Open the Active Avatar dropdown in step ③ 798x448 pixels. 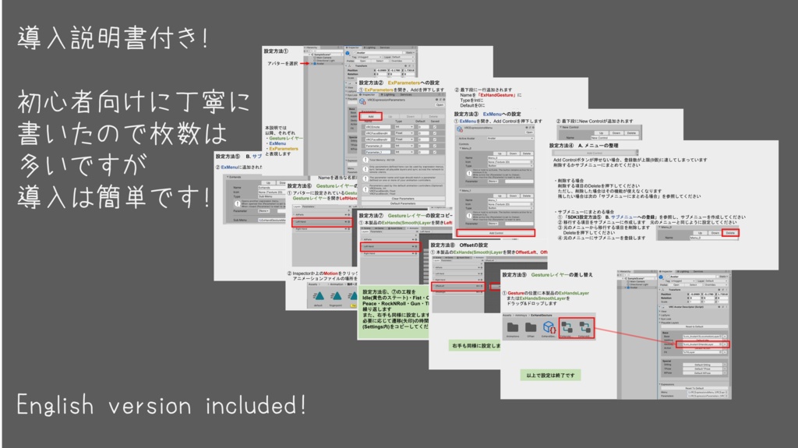coord(510,139)
